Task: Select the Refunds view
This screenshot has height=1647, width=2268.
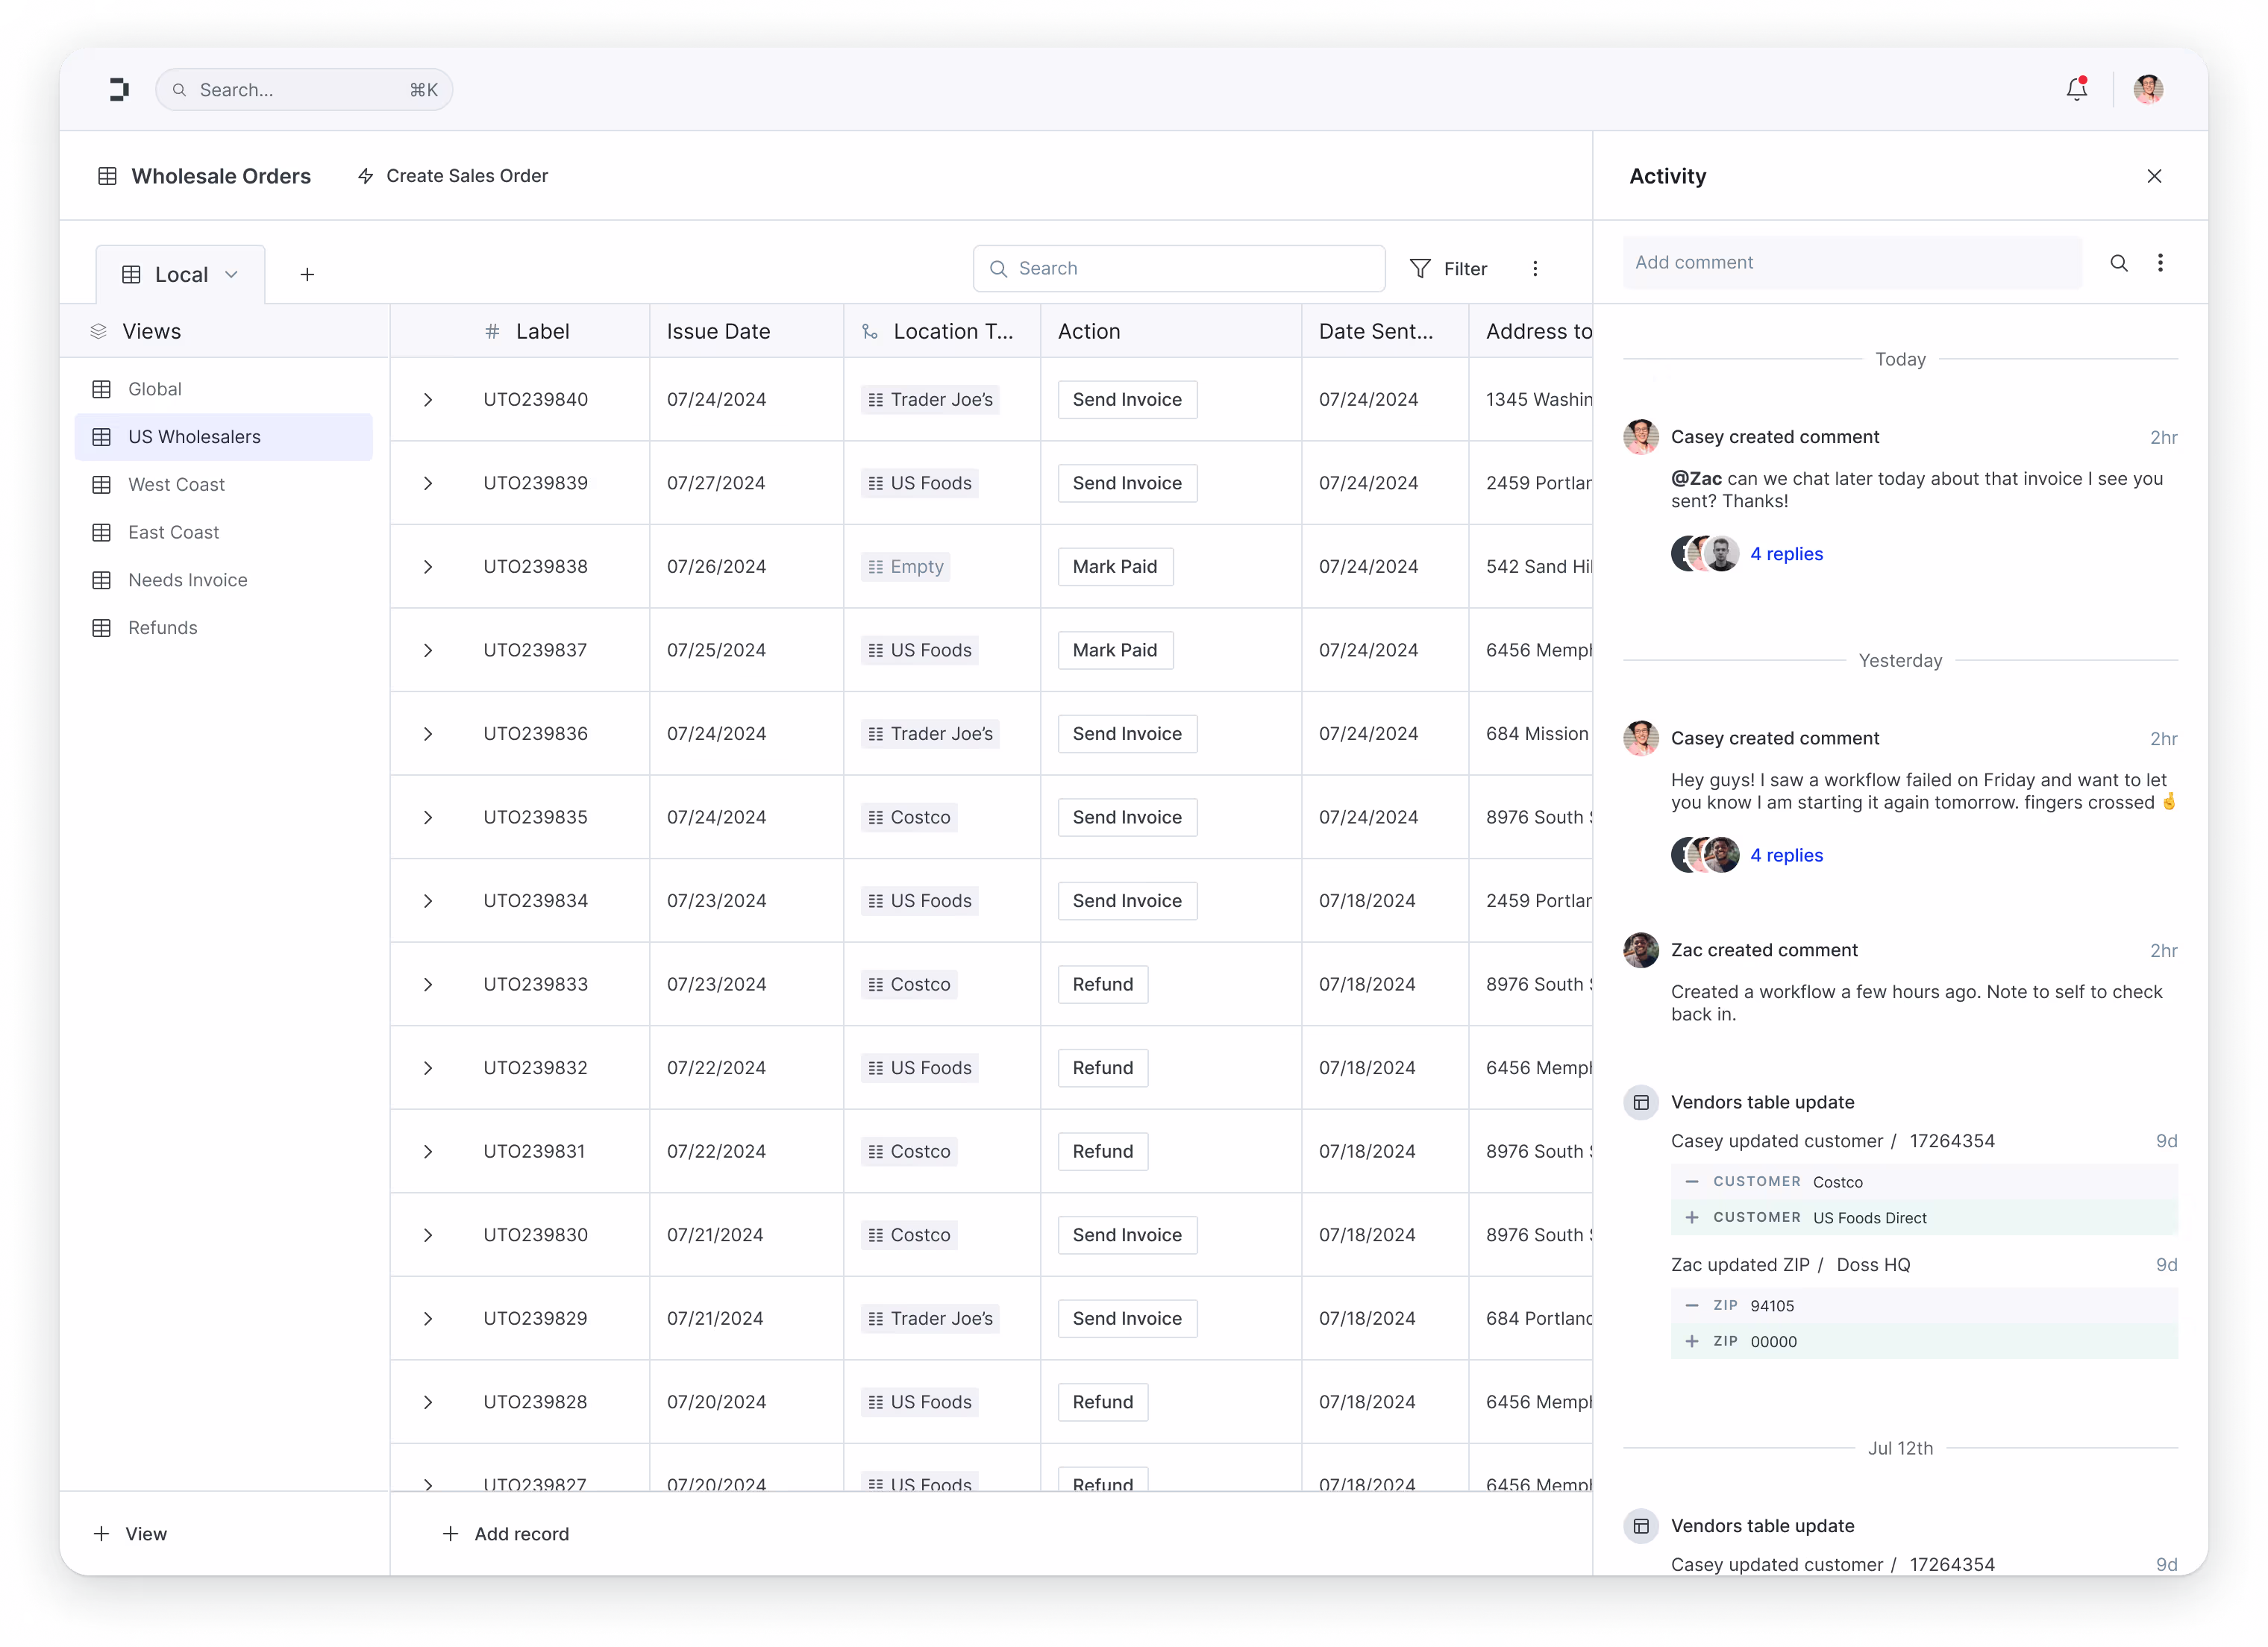Action: click(162, 628)
